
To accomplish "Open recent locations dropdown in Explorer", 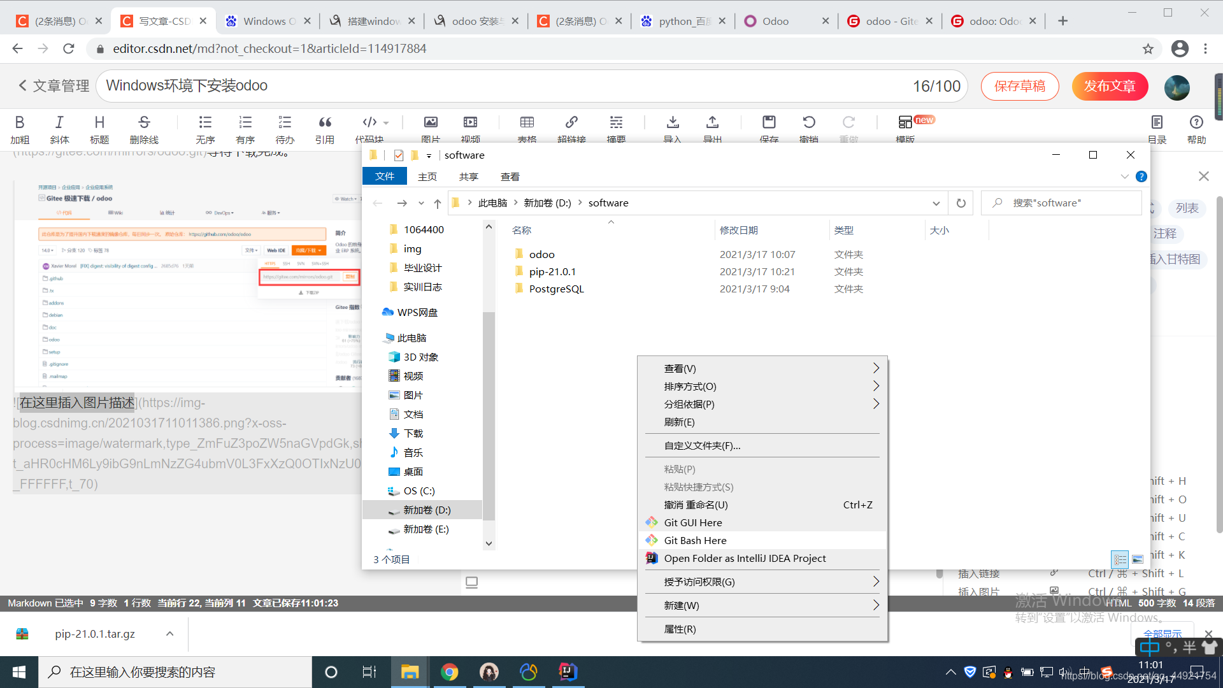I will [x=421, y=203].
